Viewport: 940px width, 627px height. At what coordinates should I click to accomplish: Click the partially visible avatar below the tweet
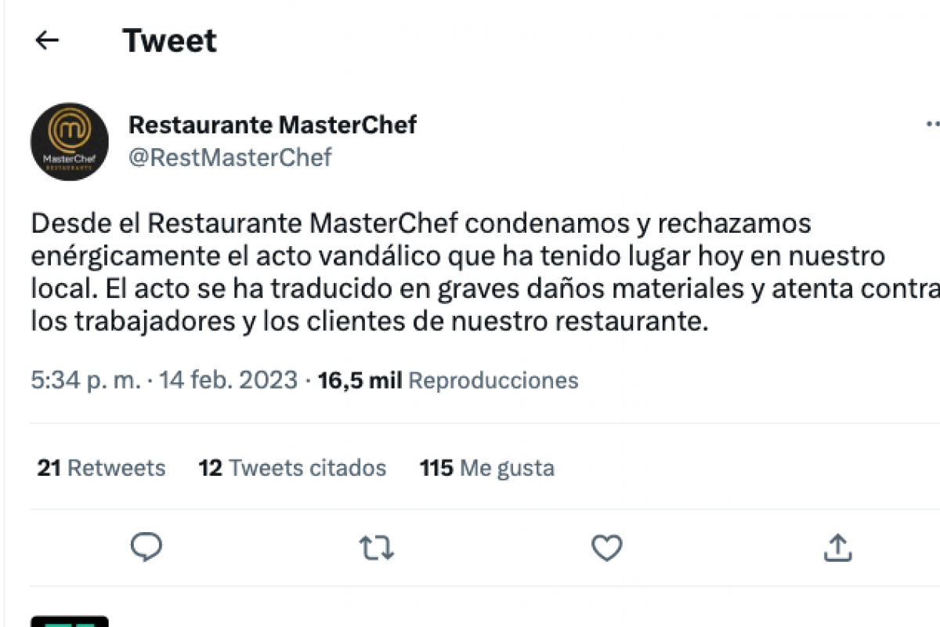pos(70,622)
